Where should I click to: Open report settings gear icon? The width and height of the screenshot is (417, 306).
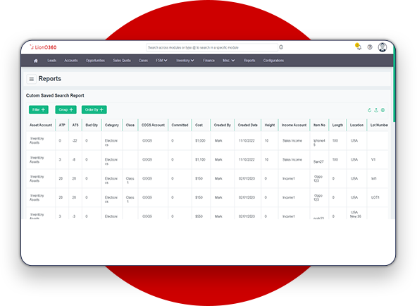[x=382, y=110]
